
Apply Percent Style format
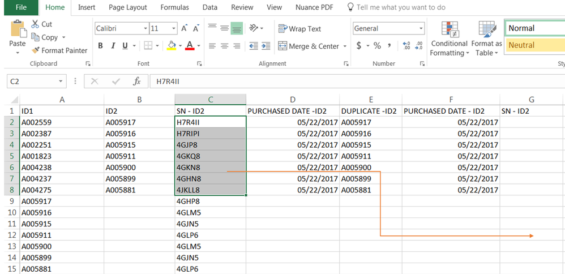(377, 46)
